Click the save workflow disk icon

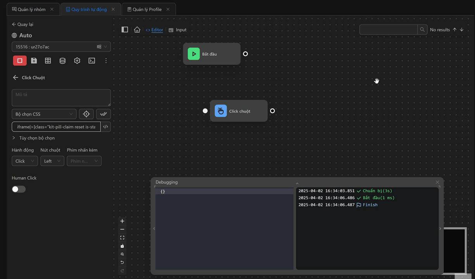pos(34,61)
